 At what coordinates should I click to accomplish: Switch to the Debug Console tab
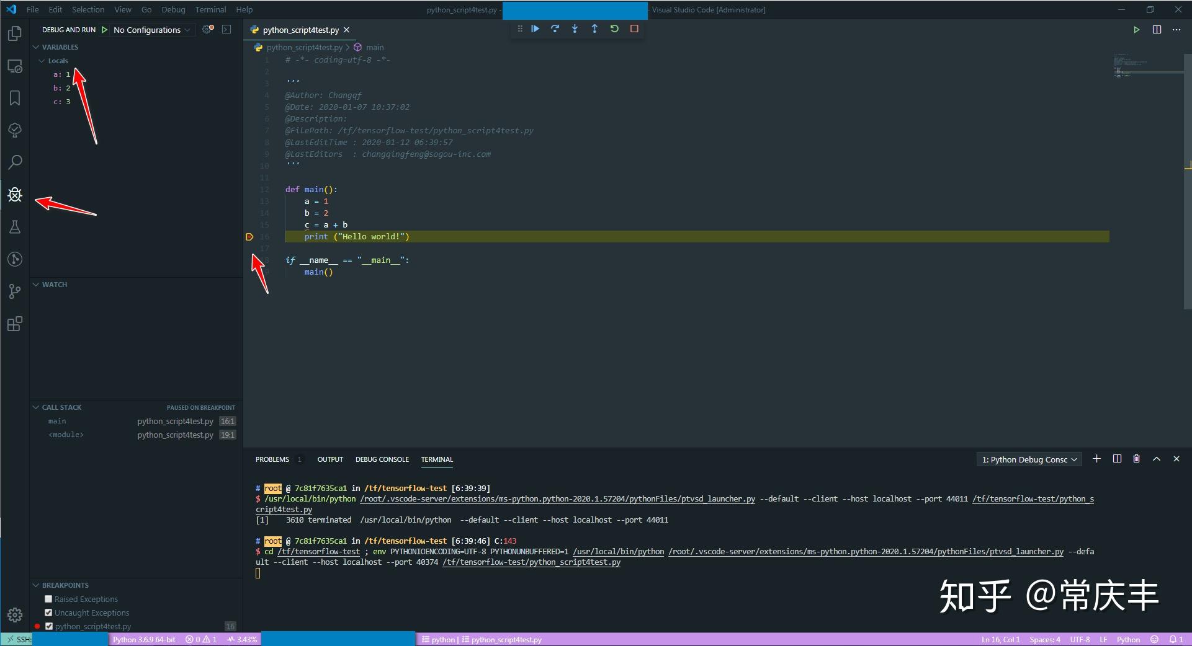point(382,459)
